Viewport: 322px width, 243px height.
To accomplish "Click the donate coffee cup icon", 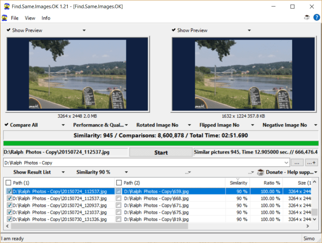I will click(260, 172).
